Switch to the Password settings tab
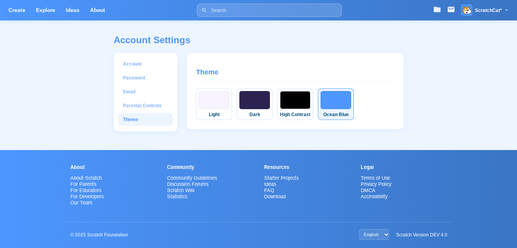The image size is (517, 248). click(134, 78)
